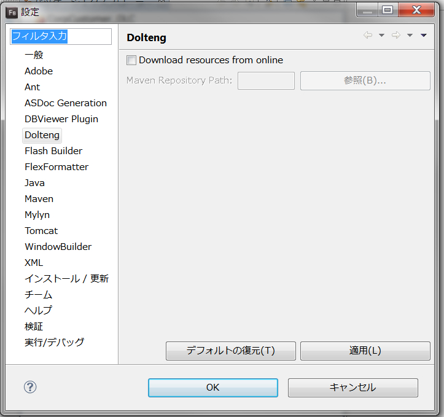Open WindowBuilder preferences
Image resolution: width=444 pixels, height=417 pixels.
pos(58,247)
